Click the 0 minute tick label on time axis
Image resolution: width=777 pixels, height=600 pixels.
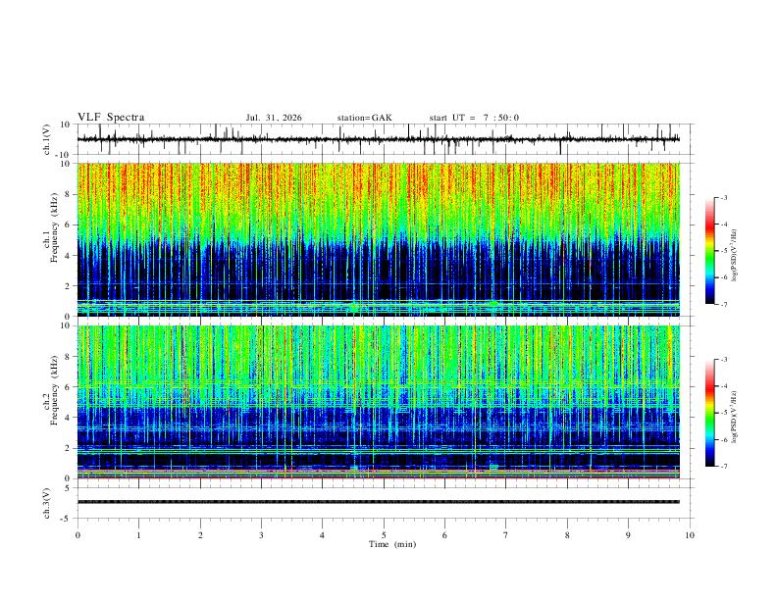(78, 535)
